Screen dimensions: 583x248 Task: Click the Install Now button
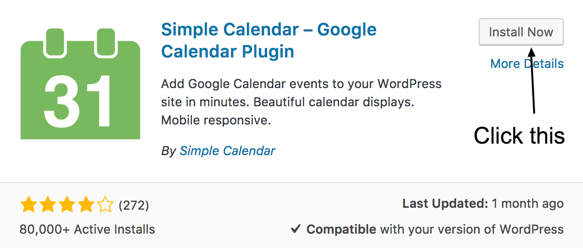521,33
